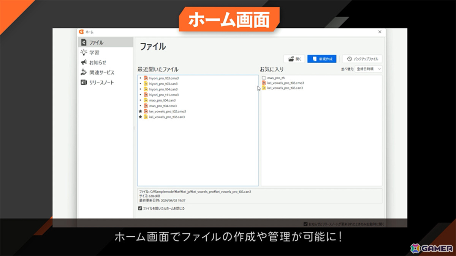Click the Cubism logo icon in the title bar
Image resolution: width=456 pixels, height=256 pixels.
click(x=81, y=32)
